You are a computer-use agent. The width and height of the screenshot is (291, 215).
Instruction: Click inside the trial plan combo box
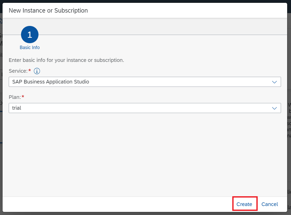(103, 108)
